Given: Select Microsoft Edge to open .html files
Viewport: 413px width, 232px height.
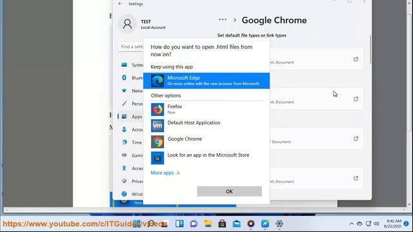Looking at the screenshot, I should [206, 81].
